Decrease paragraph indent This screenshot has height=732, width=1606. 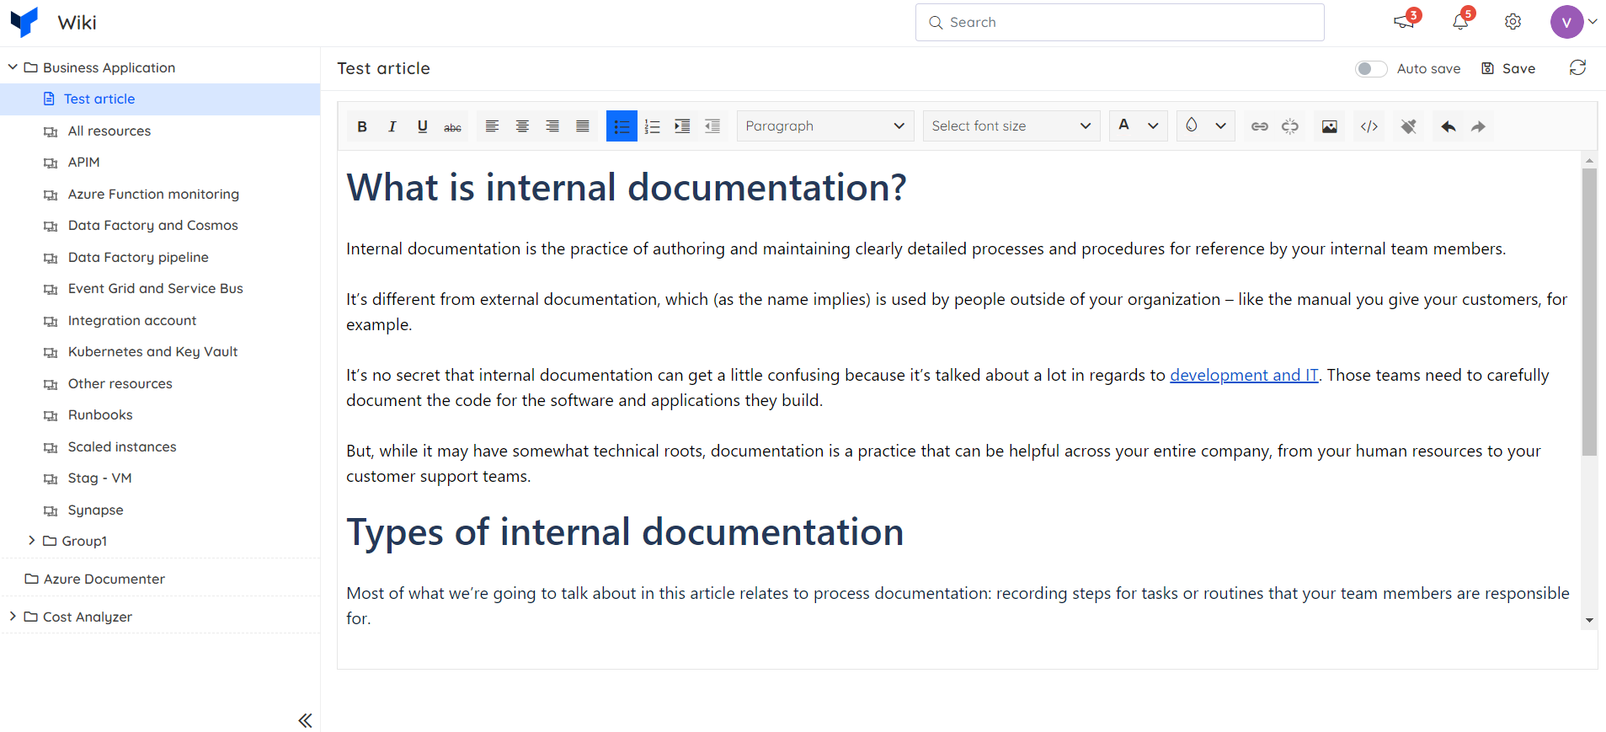pos(712,126)
